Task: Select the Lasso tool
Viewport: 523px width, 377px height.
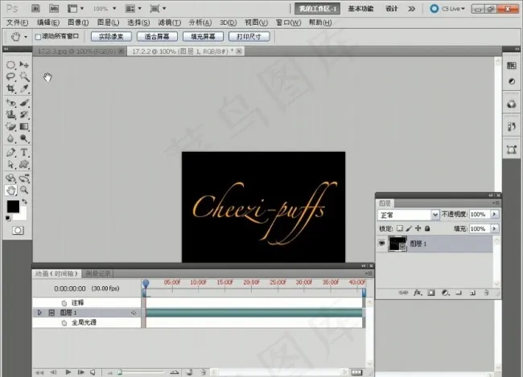Action: coord(10,76)
